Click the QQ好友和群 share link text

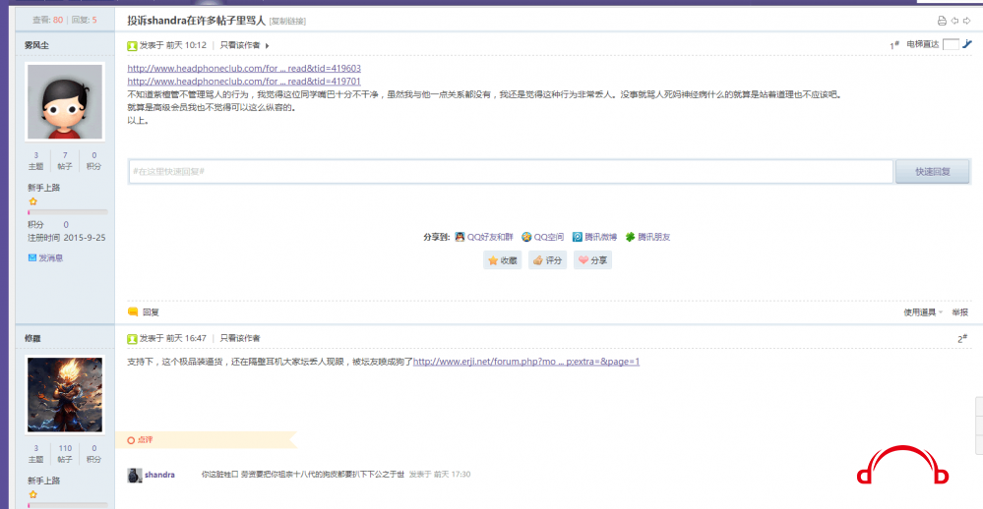490,237
